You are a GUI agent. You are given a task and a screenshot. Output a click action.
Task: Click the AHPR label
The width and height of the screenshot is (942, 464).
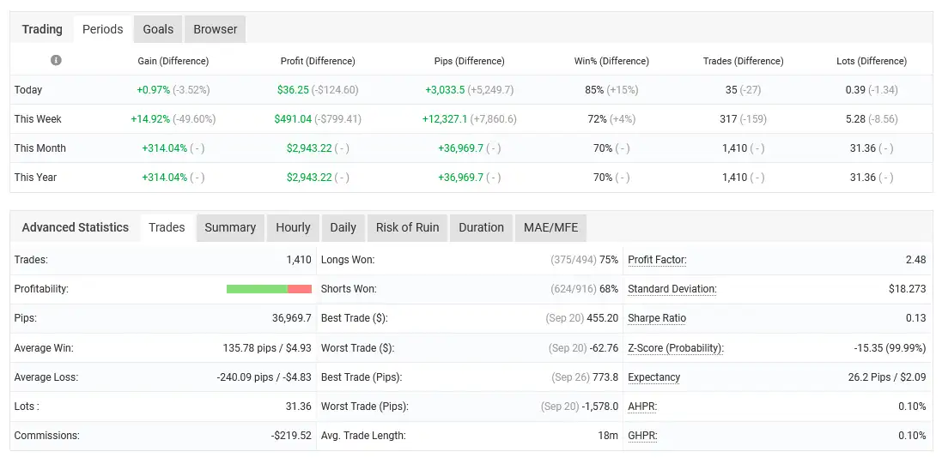642,407
